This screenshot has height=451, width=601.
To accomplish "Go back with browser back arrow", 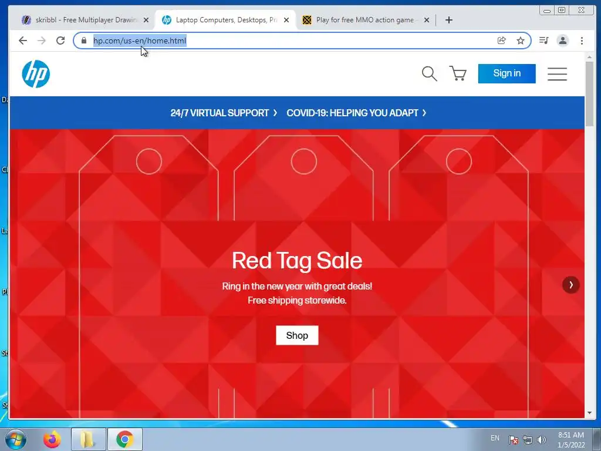I will (23, 41).
